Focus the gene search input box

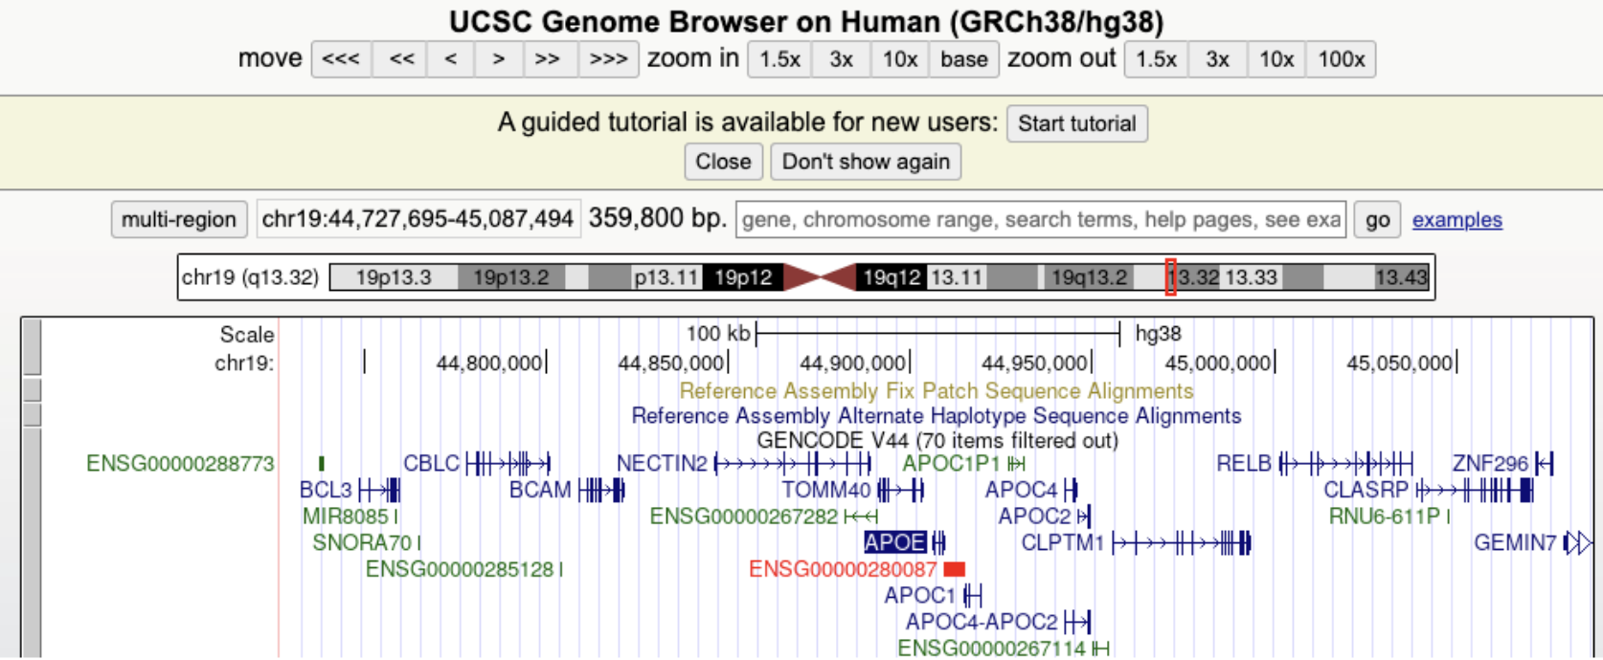tap(1041, 220)
